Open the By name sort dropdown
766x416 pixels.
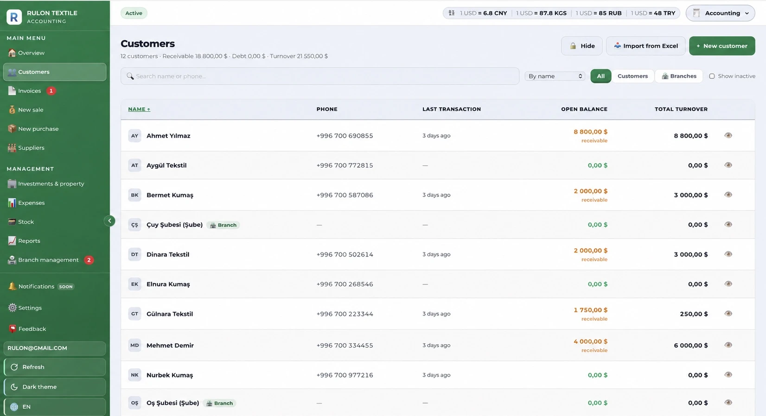555,76
